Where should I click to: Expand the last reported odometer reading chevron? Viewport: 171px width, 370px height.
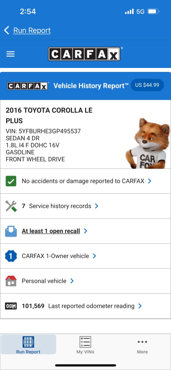(x=140, y=306)
